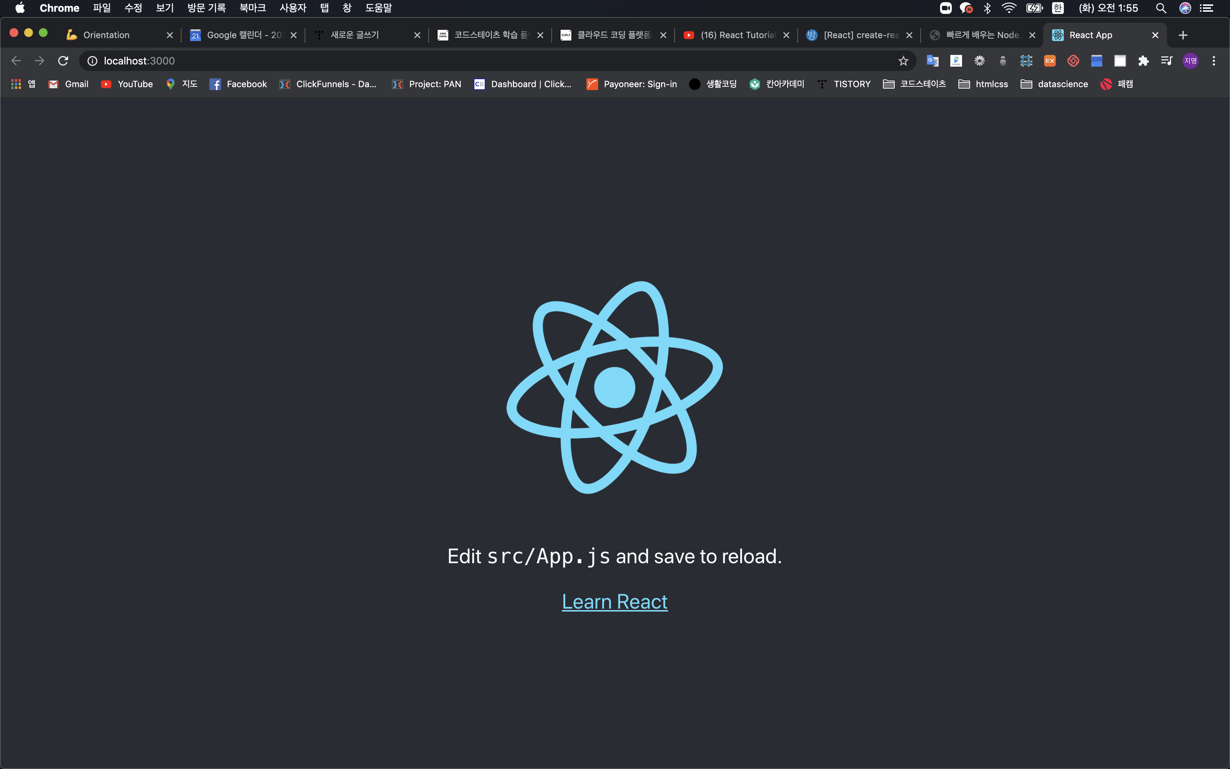Open the red swirl extension

[1073, 61]
